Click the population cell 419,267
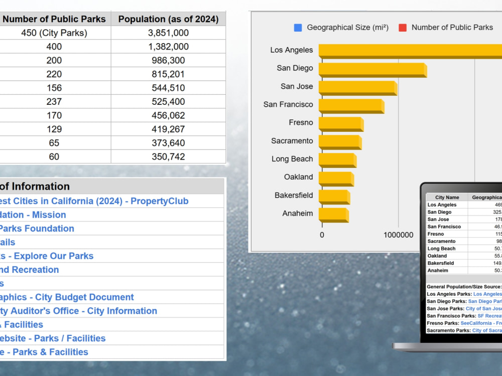 tap(168, 129)
